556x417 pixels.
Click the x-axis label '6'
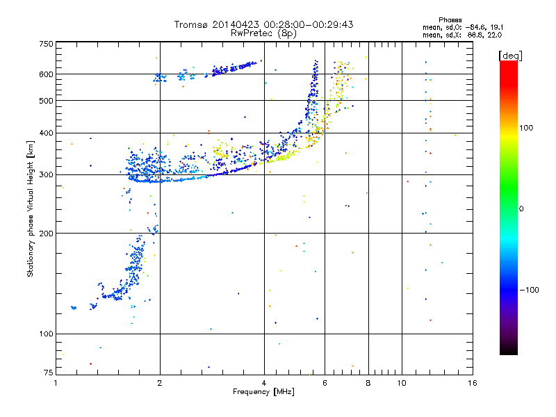[325, 383]
